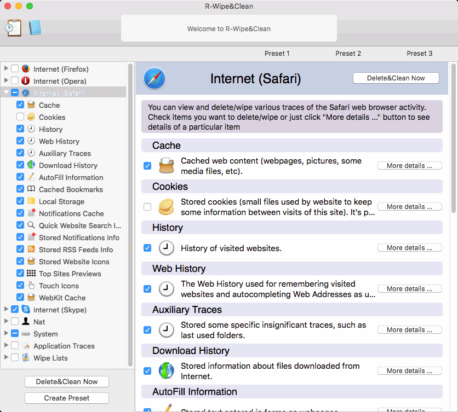Click the Wipe Lists icon
Viewport: 458px width, 412px height.
coord(26,357)
